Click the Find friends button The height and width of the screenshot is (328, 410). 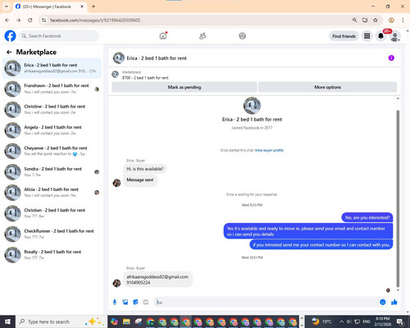(344, 36)
